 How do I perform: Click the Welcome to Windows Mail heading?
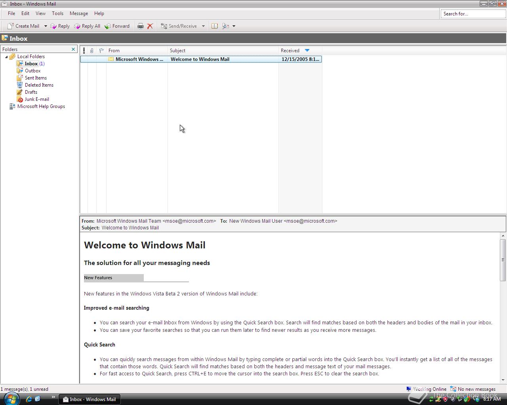(x=145, y=245)
